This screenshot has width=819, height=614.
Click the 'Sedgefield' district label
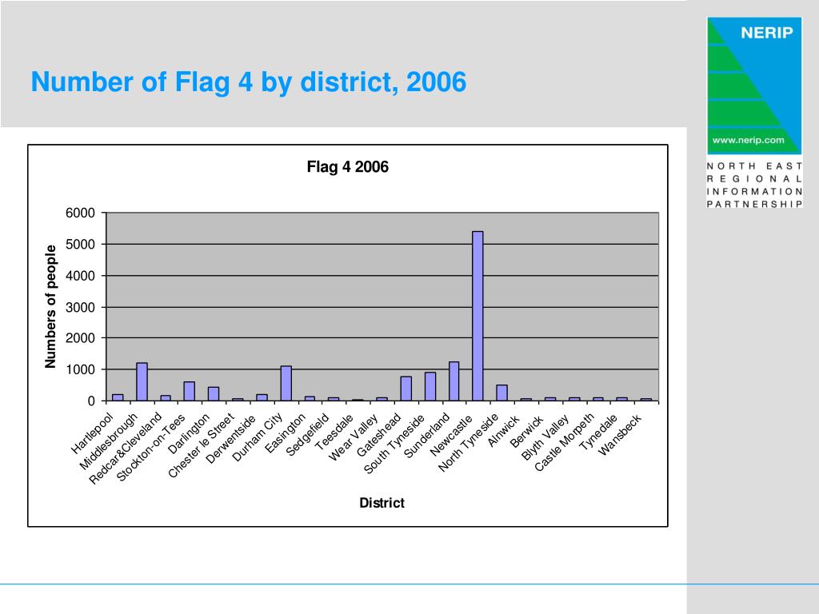[308, 435]
